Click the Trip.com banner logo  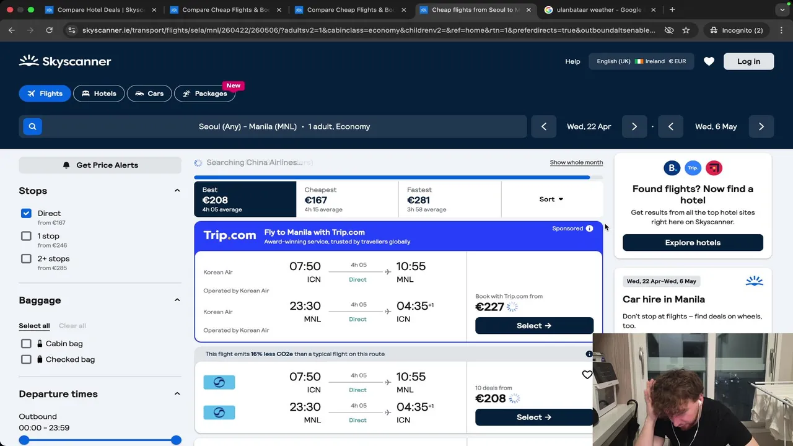[x=229, y=235]
